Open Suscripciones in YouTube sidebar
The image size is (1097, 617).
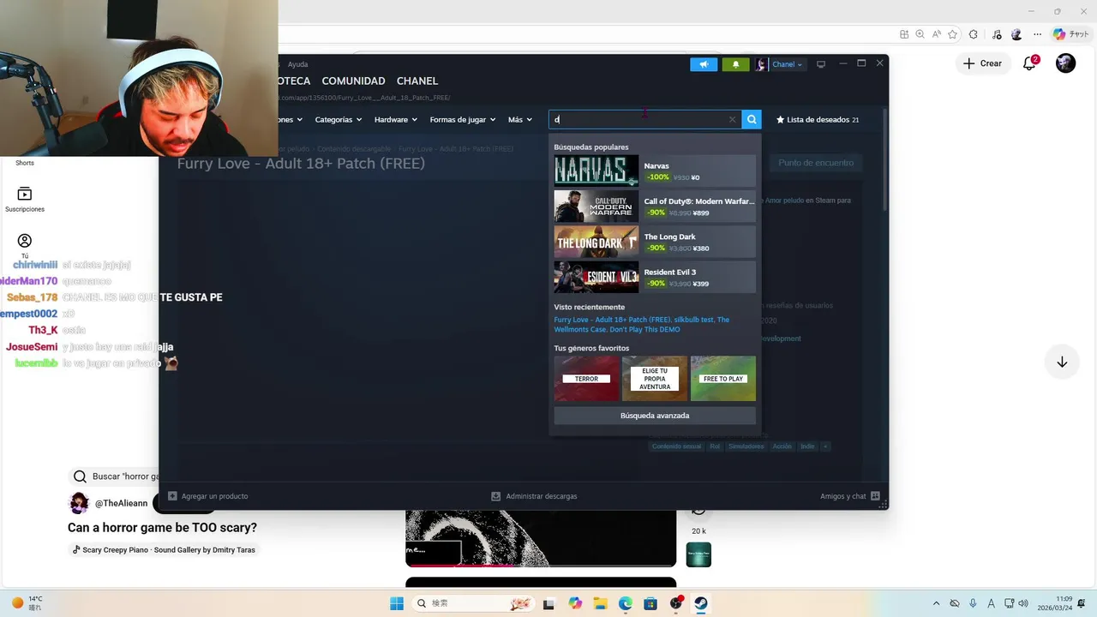pos(25,200)
